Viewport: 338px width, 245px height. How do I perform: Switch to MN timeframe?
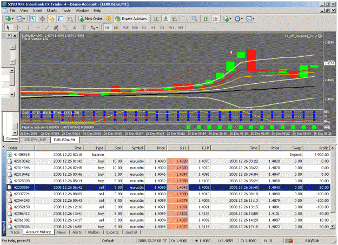(181, 28)
